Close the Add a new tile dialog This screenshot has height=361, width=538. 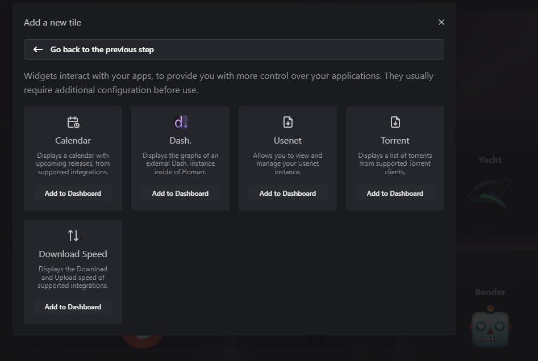[x=441, y=22]
